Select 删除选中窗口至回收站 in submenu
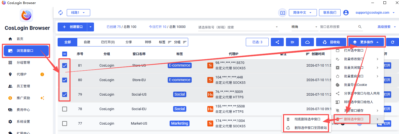 click(x=307, y=128)
